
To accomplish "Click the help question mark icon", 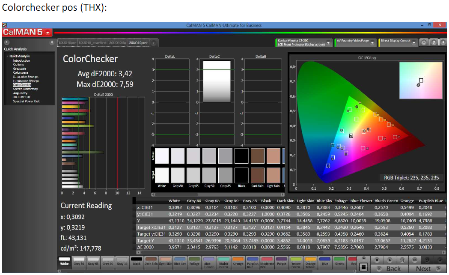I will point(434,42).
